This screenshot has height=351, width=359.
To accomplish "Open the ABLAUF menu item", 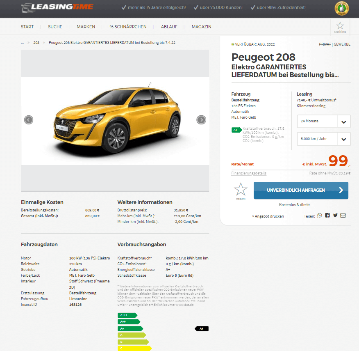I will tap(169, 27).
